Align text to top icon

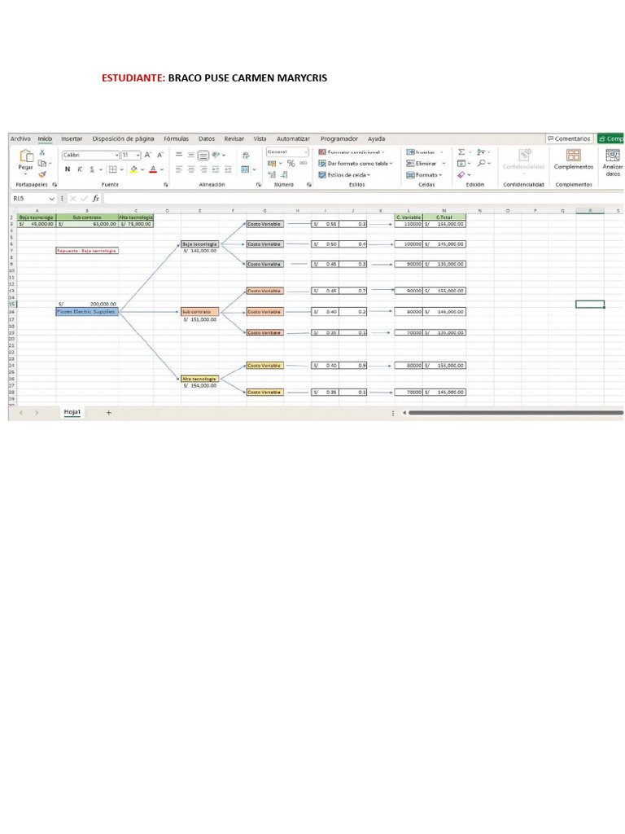tap(179, 155)
